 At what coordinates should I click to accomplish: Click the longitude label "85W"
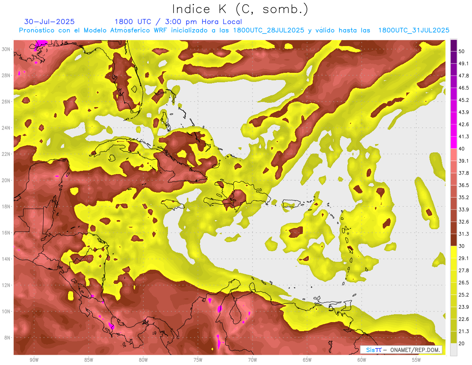pyautogui.click(x=88, y=360)
